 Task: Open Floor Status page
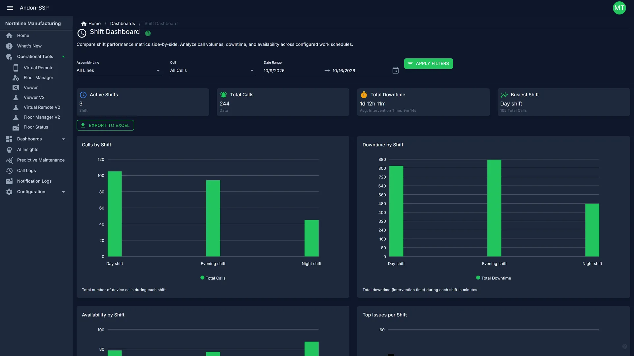[36, 127]
